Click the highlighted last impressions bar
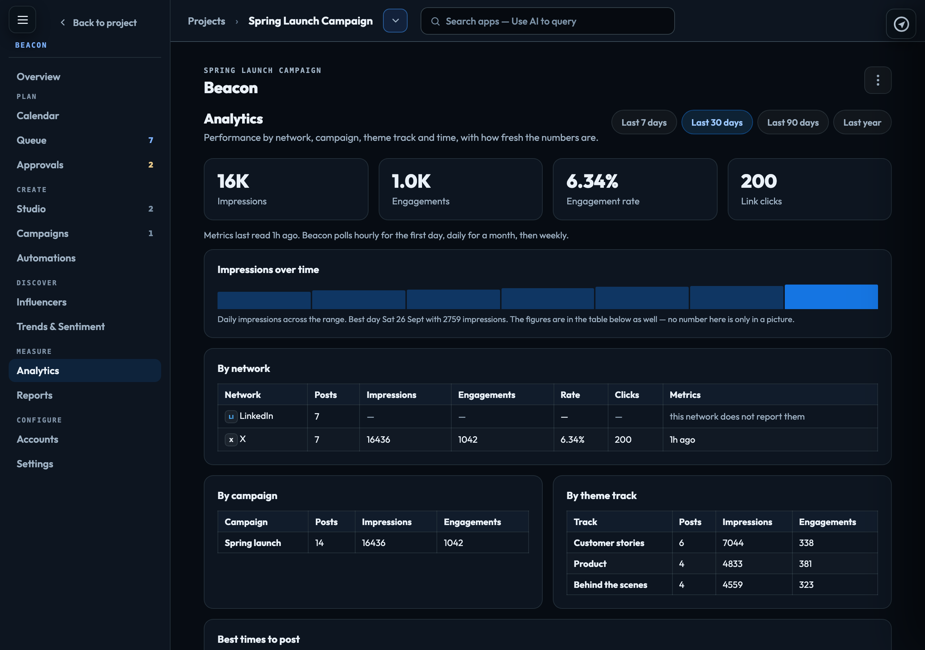This screenshot has width=925, height=650. pos(831,297)
